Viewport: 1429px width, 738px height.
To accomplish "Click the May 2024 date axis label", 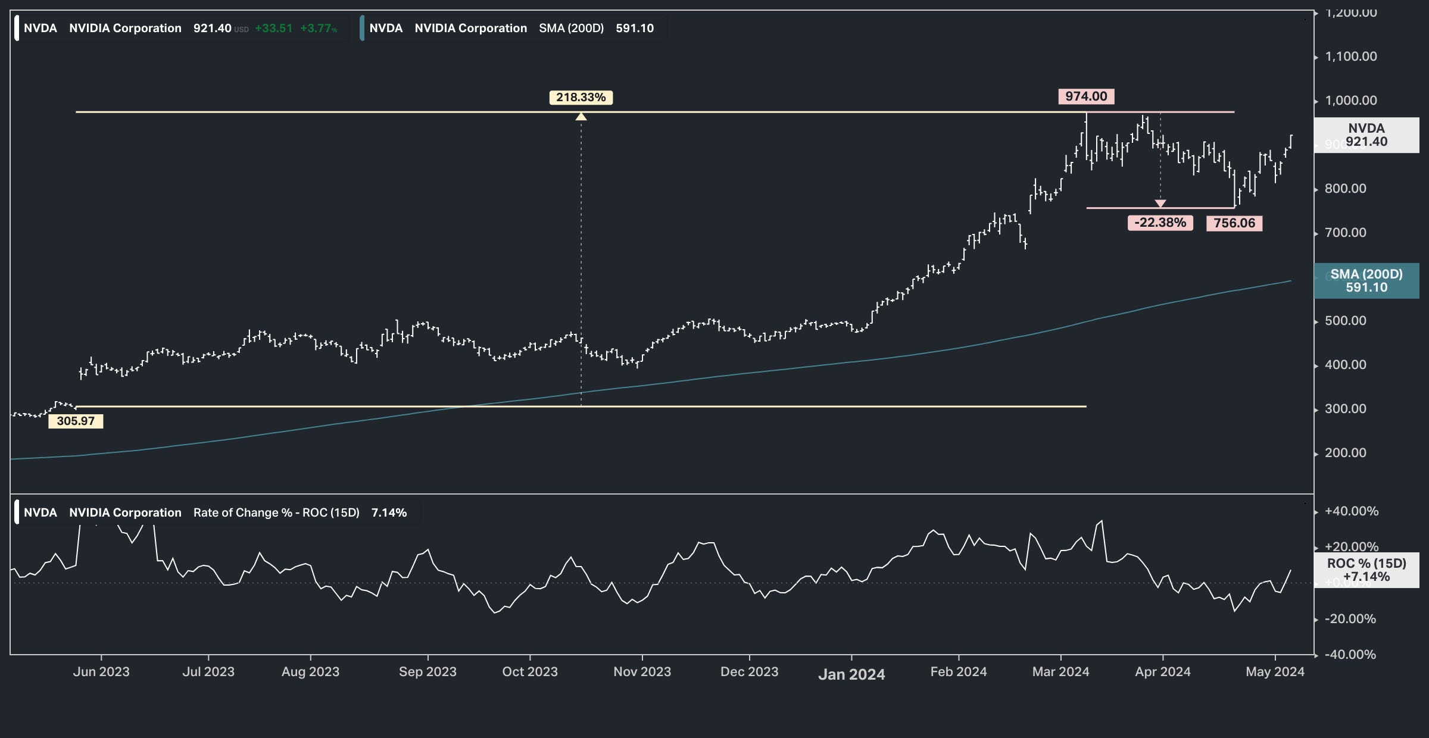I will click(x=1275, y=671).
